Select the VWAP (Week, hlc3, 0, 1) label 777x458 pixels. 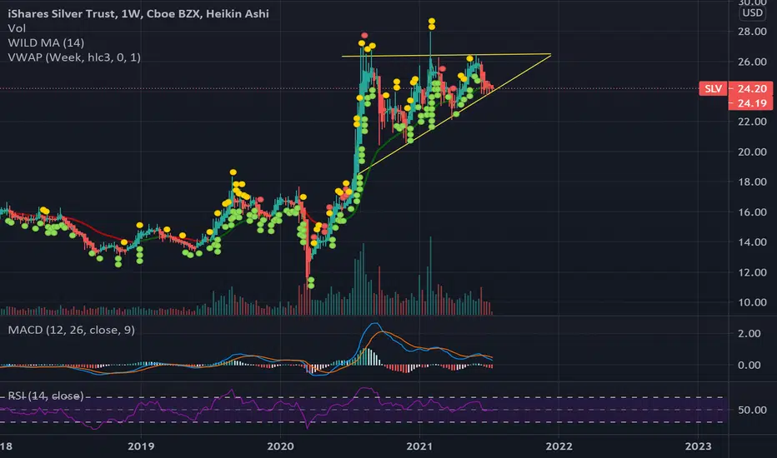pos(74,57)
